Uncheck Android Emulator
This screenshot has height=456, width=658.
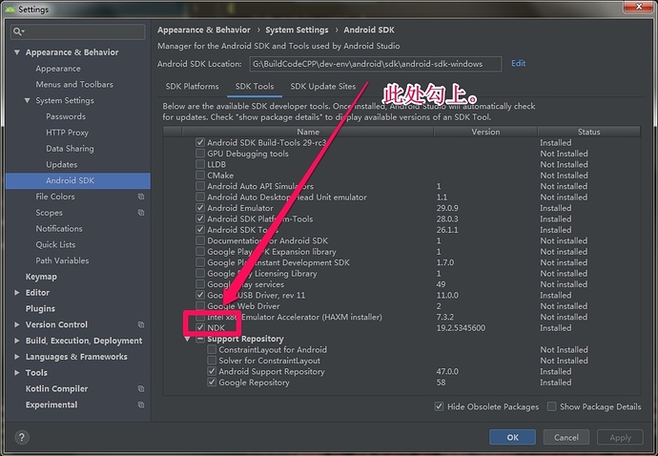(200, 208)
